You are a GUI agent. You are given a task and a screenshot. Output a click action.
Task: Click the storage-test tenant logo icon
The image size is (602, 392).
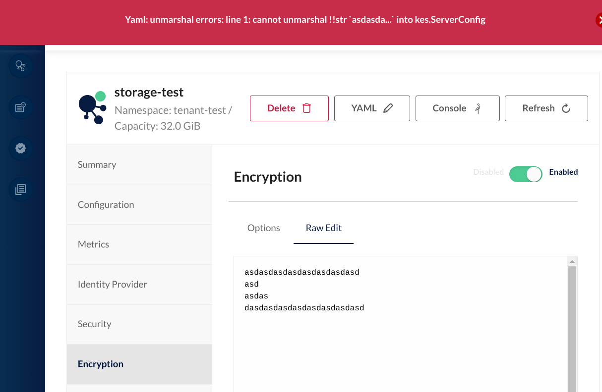[x=92, y=108]
